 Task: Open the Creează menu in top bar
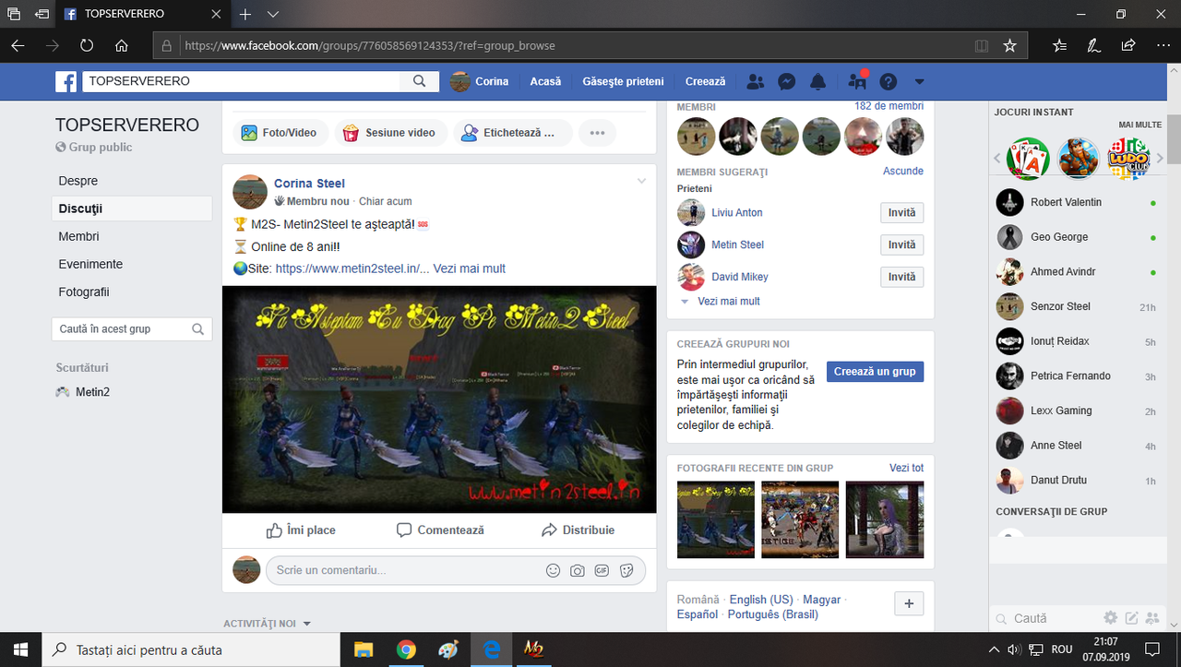pyautogui.click(x=706, y=81)
